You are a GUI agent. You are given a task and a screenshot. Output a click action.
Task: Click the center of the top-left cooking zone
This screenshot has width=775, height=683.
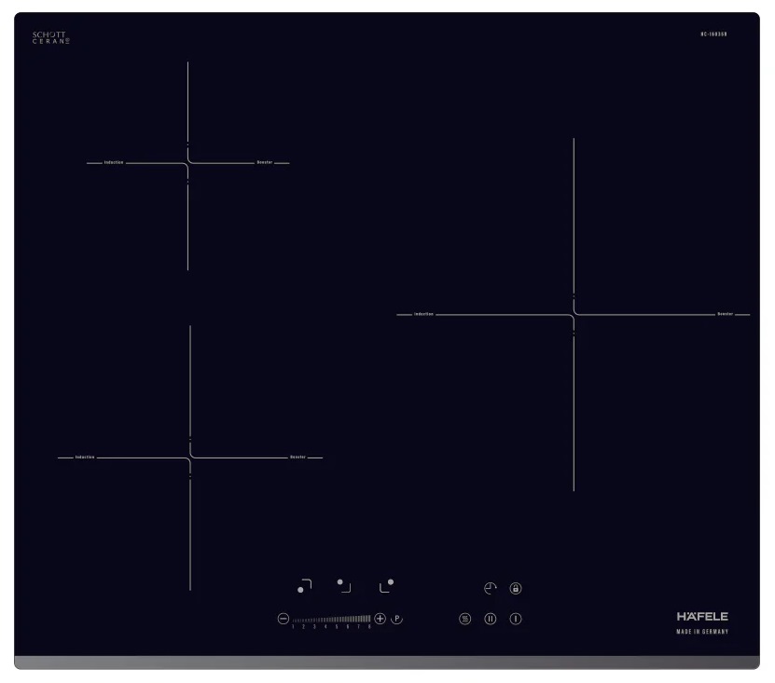click(188, 163)
